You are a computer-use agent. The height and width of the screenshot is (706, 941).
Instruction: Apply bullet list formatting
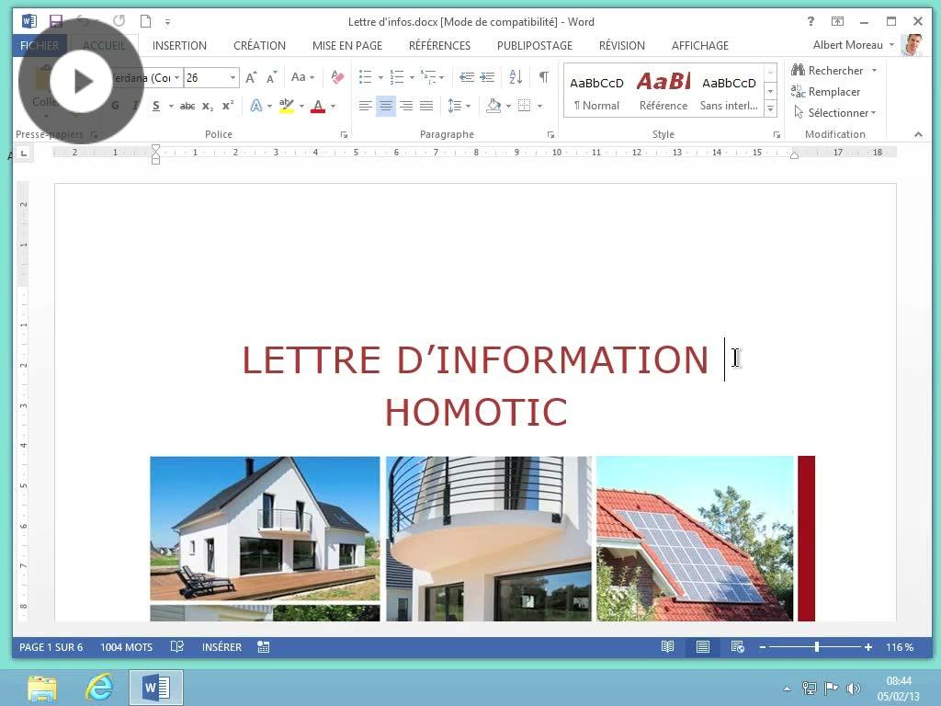(364, 77)
